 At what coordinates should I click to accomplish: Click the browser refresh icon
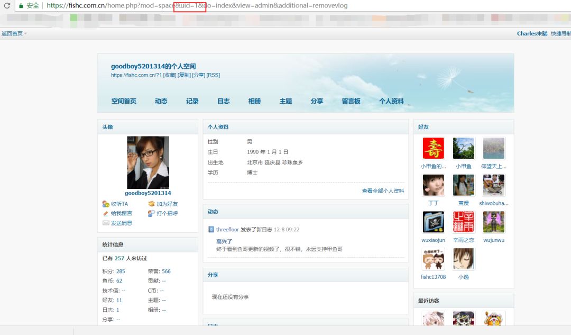point(6,6)
